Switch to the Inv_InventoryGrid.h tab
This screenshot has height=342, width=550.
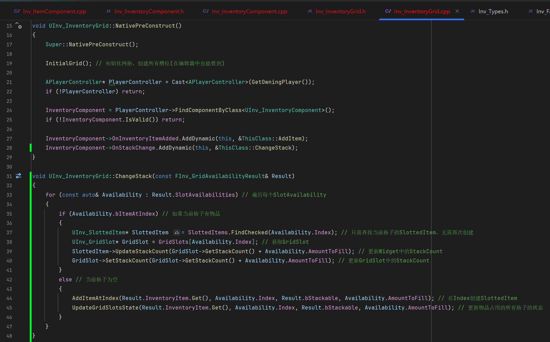[x=340, y=12]
